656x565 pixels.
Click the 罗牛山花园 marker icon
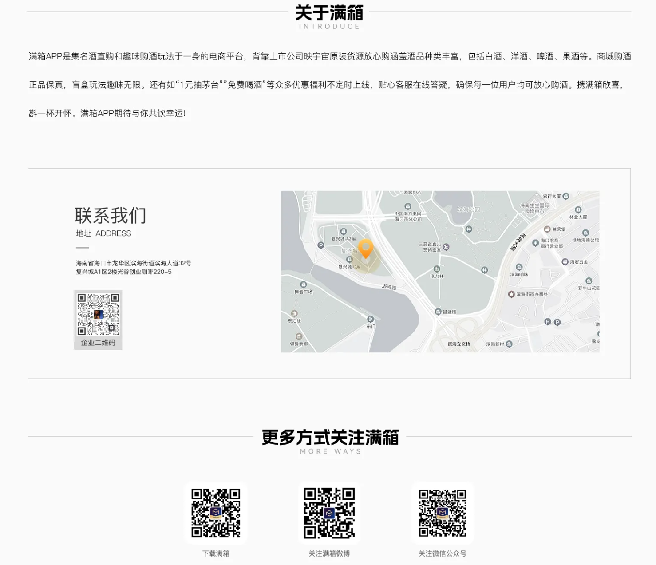pyautogui.click(x=589, y=281)
